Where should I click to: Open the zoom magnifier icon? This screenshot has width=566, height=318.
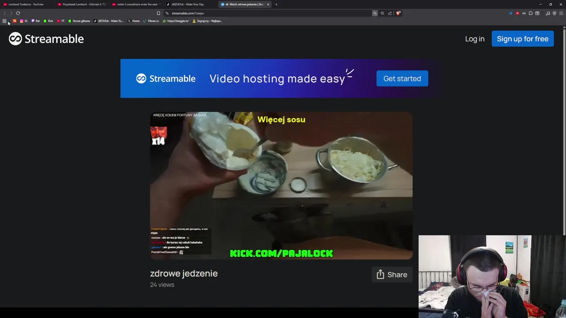click(382, 13)
